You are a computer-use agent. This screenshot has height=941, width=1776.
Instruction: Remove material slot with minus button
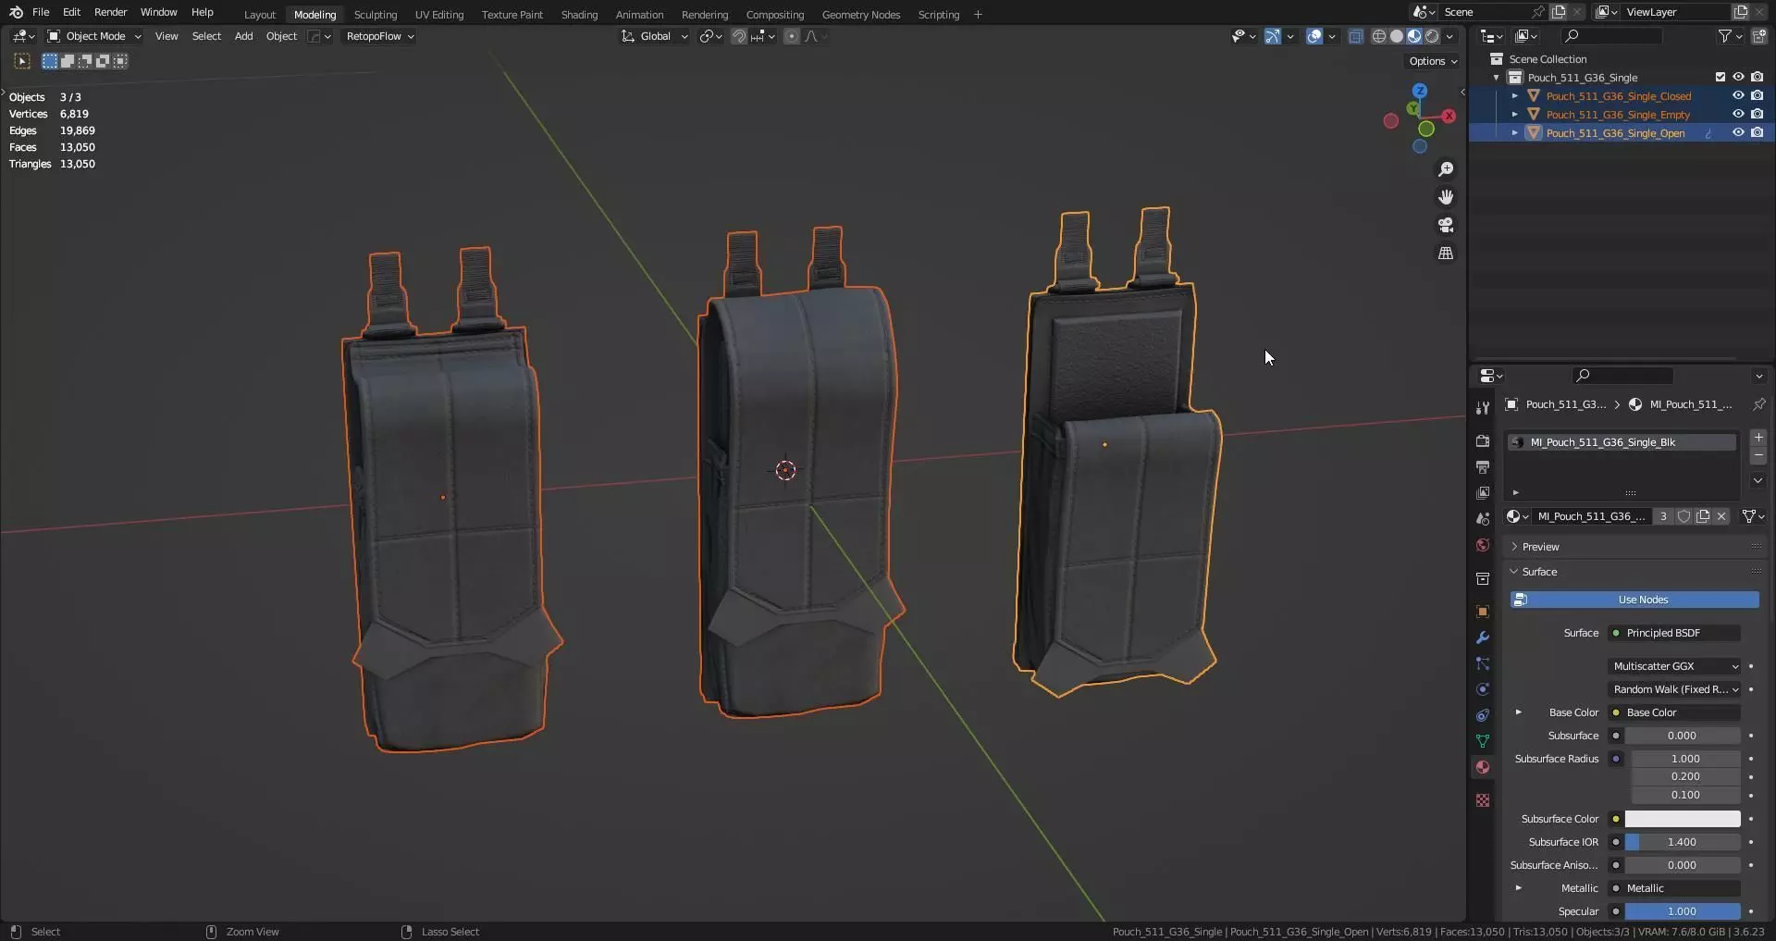point(1758,456)
